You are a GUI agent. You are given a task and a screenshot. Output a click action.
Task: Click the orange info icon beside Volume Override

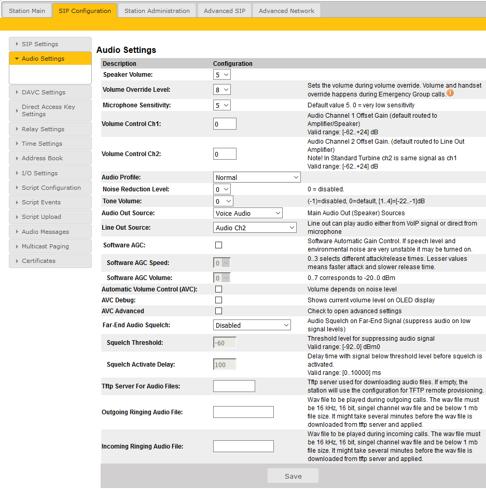tap(450, 93)
